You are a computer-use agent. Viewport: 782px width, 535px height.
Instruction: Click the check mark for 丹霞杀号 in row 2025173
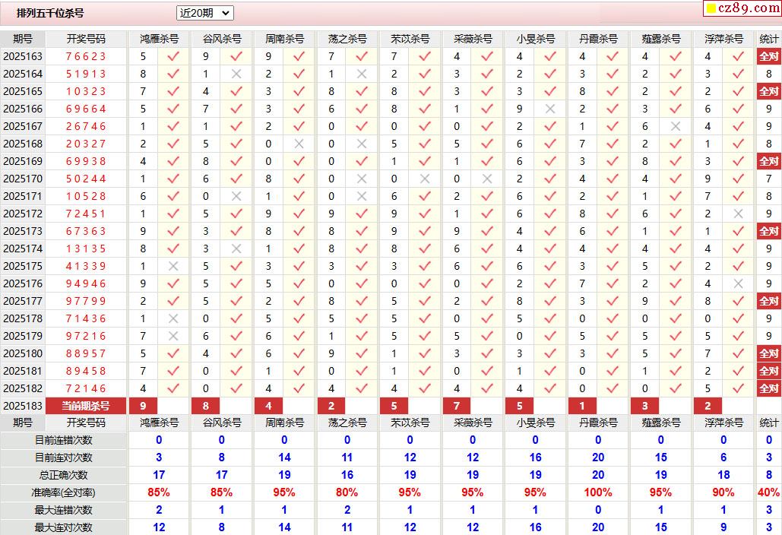[x=613, y=231]
